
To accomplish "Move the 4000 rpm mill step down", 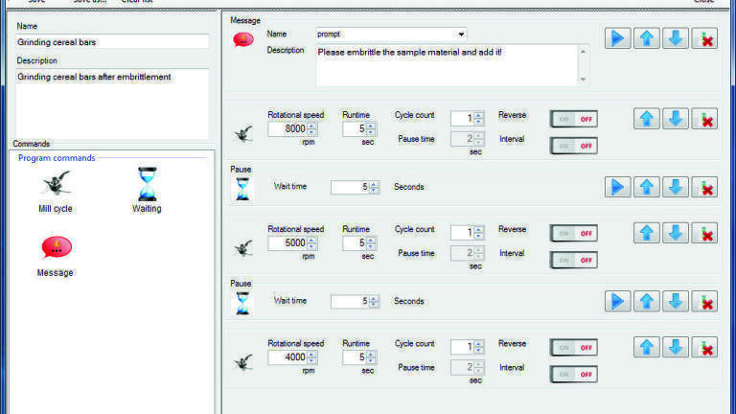I will click(676, 347).
